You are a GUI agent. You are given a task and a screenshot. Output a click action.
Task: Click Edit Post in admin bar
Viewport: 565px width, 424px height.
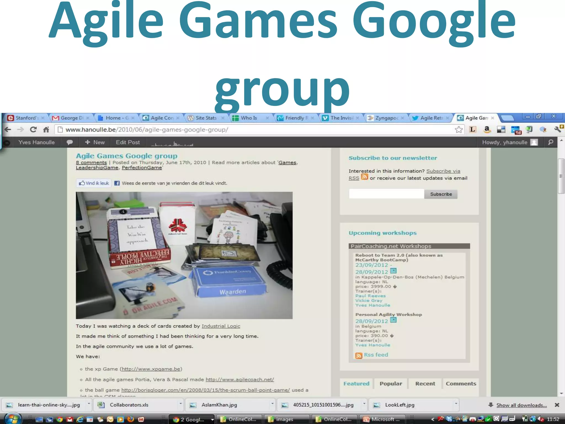tap(128, 142)
